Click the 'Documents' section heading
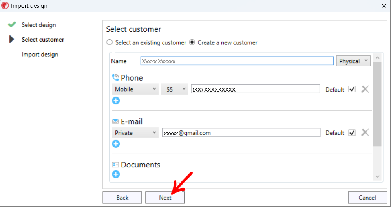 141,165
